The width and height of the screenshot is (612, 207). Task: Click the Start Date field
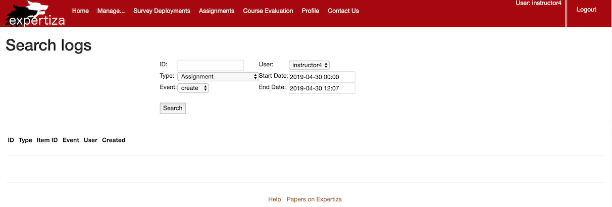tap(322, 77)
